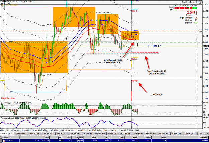Screen dimensions: 209x143
Task: Click the S / L column header
Action: tap(104, 137)
